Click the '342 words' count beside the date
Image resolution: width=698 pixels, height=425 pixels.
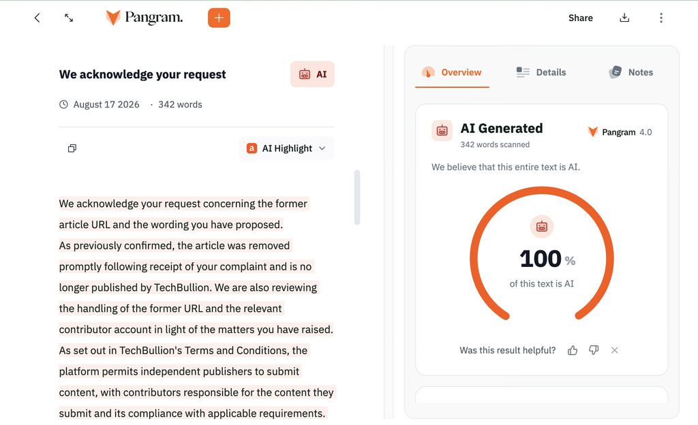point(180,104)
